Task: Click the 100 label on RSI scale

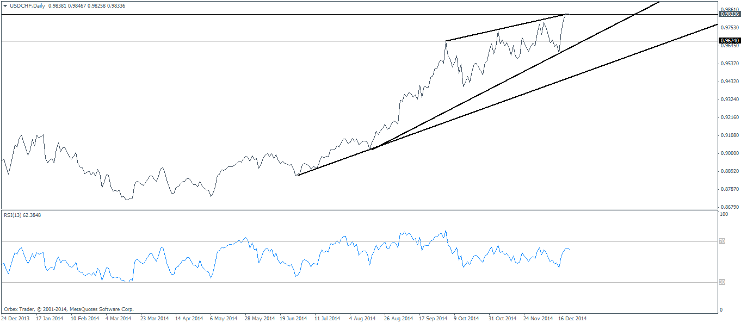Action: [724, 215]
